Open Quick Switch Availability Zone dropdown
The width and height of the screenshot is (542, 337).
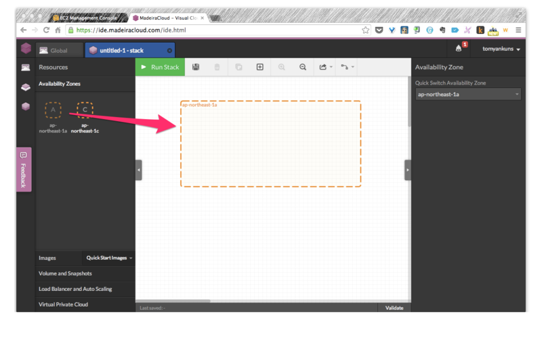pyautogui.click(x=468, y=94)
